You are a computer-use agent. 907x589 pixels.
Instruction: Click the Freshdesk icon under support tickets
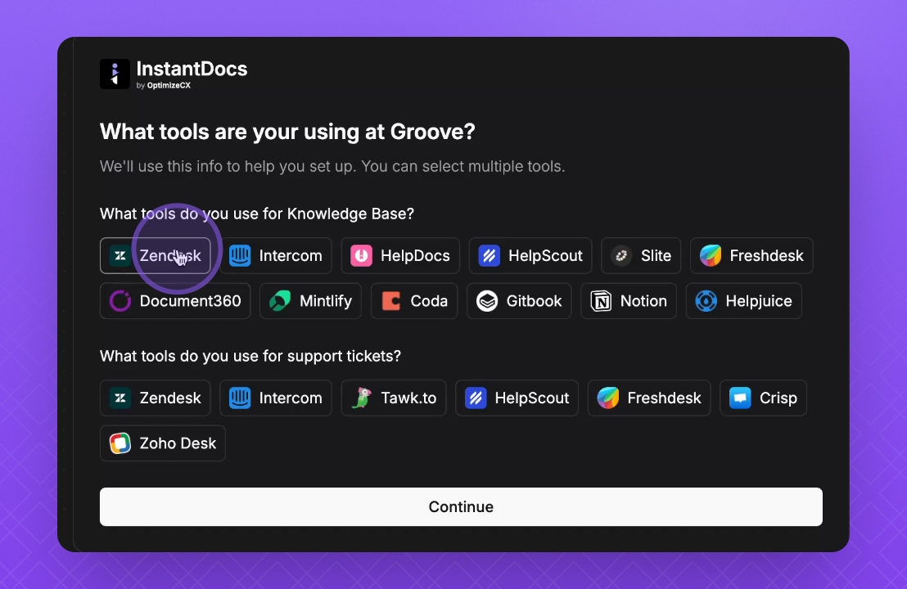click(608, 398)
